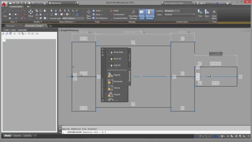The width and height of the screenshot is (252, 142).
Task: Click the keyword search input field
Action: click(177, 3)
